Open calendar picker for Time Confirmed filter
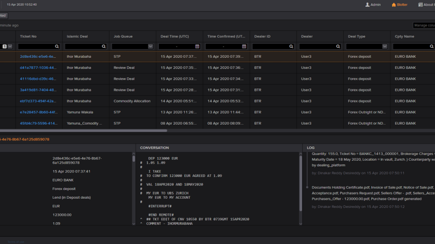 coord(244,46)
